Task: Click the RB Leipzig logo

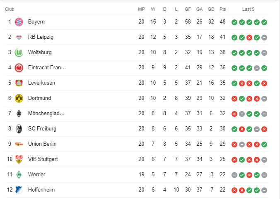Action: click(x=19, y=37)
